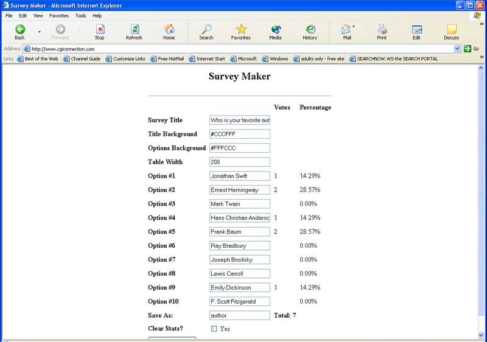The width and height of the screenshot is (487, 342).
Task: Open Internet Start link
Action: point(207,58)
